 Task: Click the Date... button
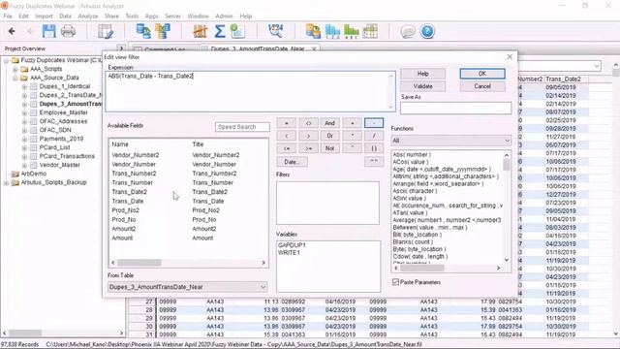pyautogui.click(x=292, y=162)
